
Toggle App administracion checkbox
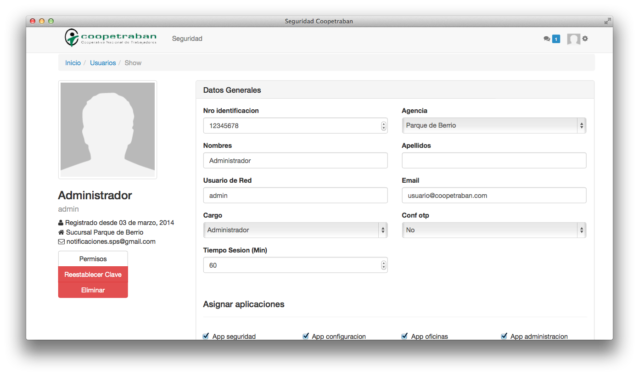[x=504, y=336]
